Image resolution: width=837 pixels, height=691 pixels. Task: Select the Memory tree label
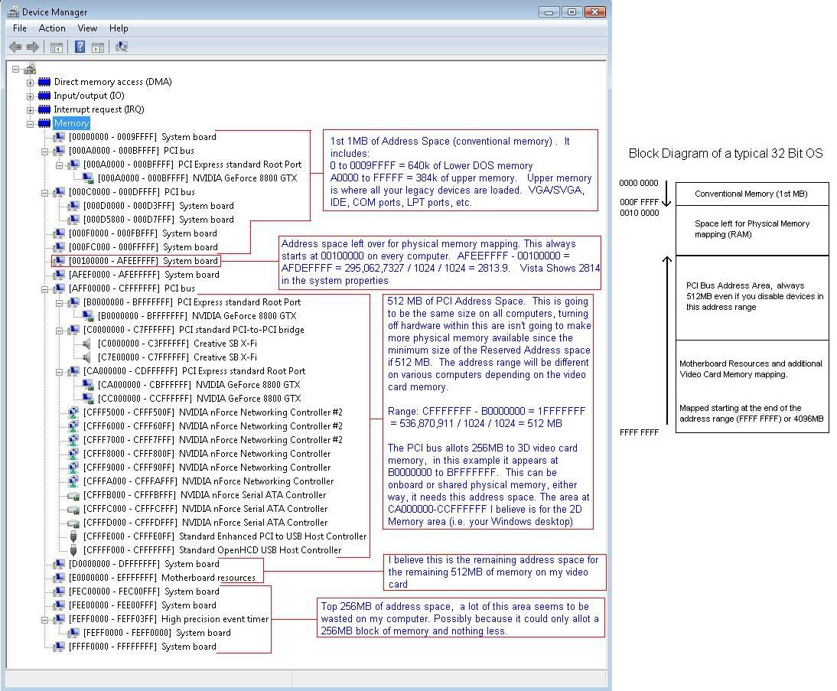(x=71, y=123)
